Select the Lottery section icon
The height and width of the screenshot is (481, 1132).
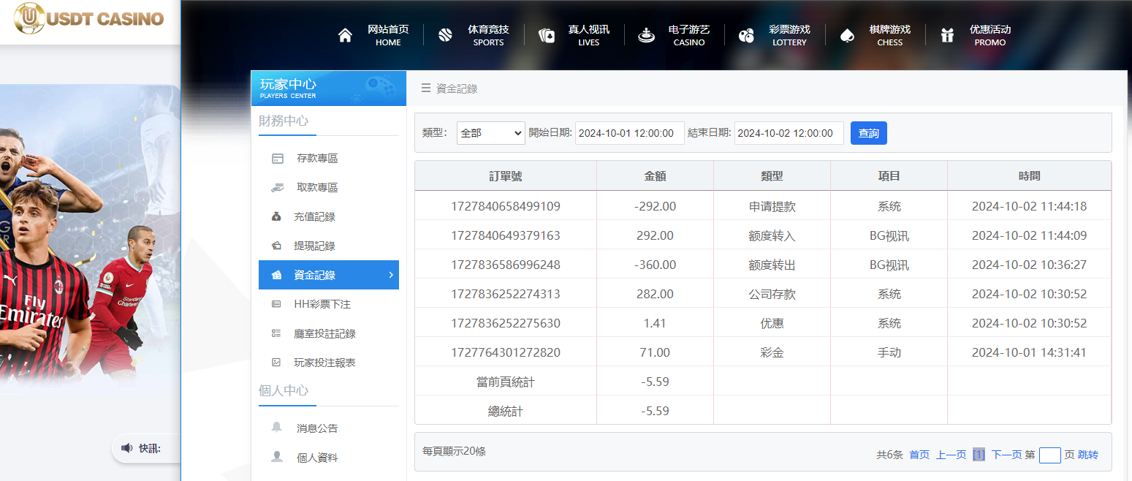(x=746, y=34)
